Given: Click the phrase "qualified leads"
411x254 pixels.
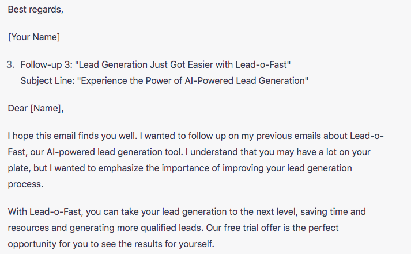Looking at the screenshot, I should (x=174, y=228).
